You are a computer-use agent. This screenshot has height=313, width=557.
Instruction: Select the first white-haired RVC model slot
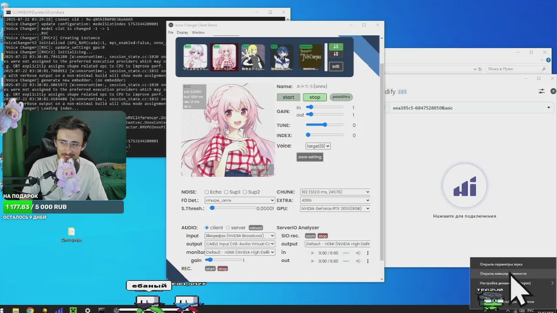click(x=195, y=57)
